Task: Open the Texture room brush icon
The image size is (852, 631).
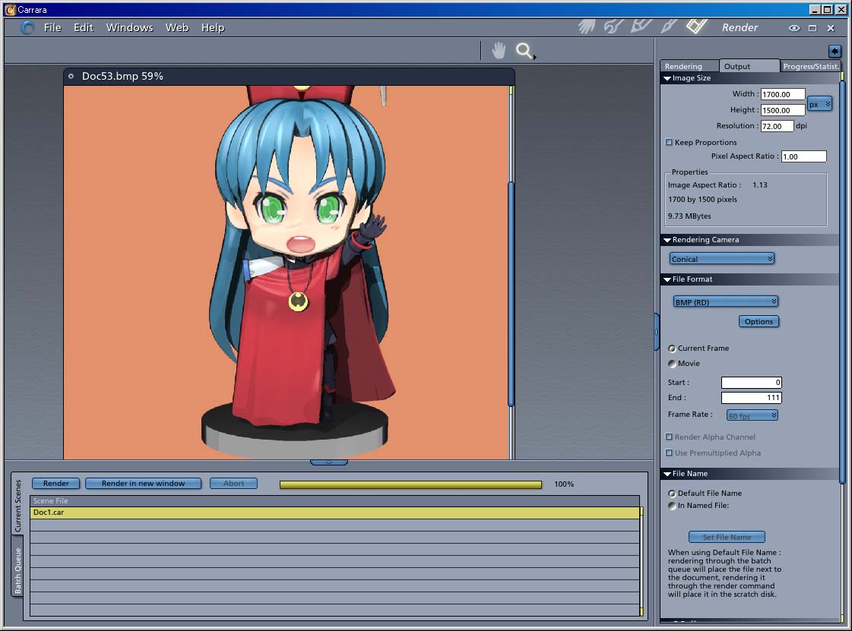Action: click(669, 27)
